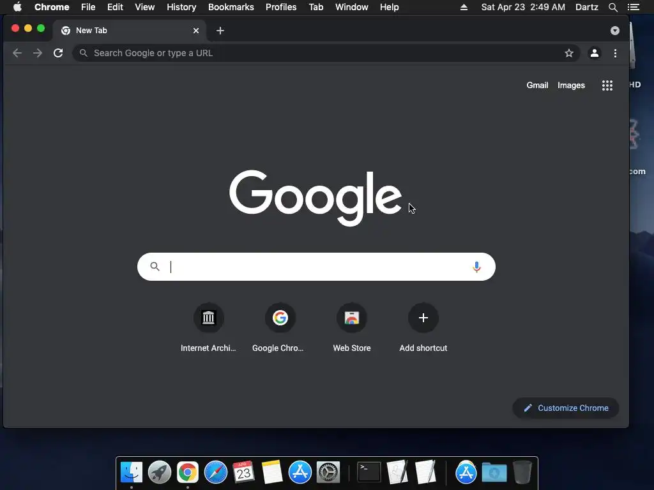The width and height of the screenshot is (654, 490).
Task: Open the Tab menu
Action: [316, 7]
